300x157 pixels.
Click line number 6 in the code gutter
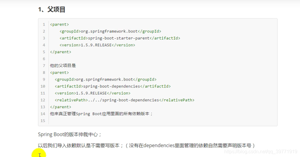coord(44,59)
